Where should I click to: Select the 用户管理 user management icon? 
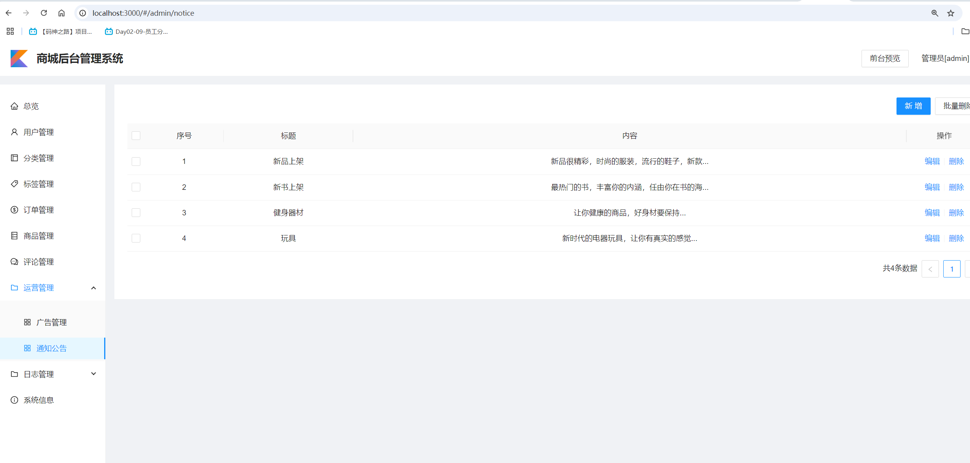[x=14, y=132]
